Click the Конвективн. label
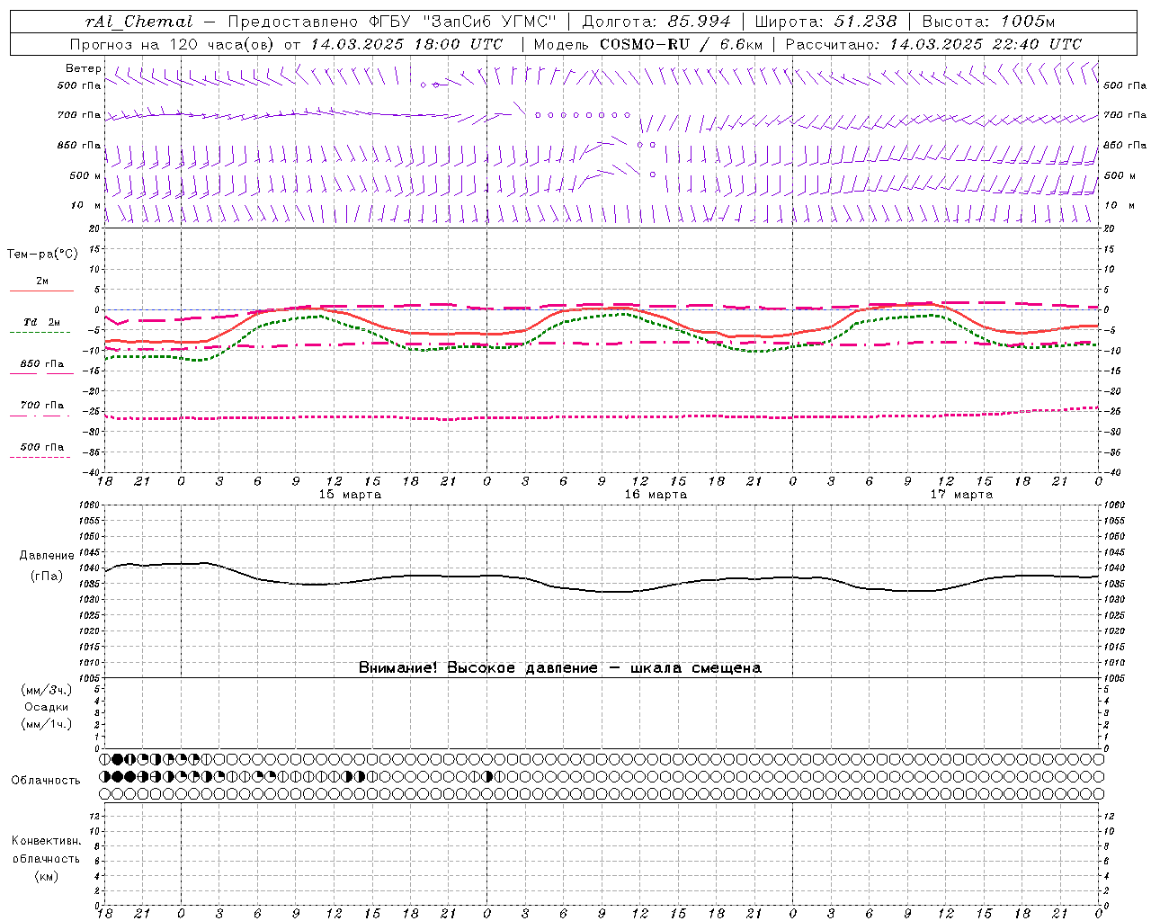The image size is (1151, 921). point(46,841)
